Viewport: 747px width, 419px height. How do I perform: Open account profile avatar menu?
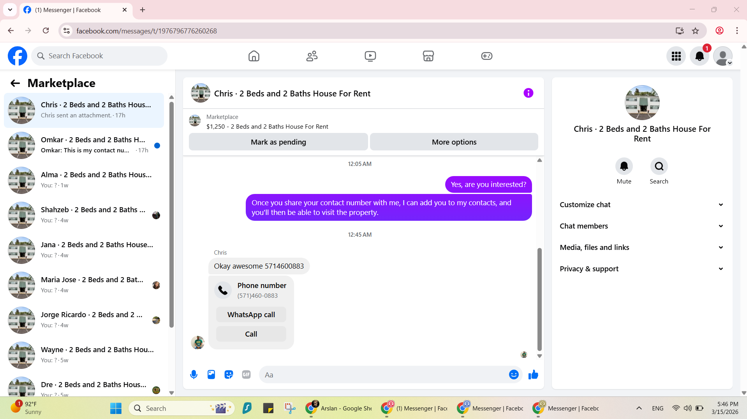[x=723, y=56]
